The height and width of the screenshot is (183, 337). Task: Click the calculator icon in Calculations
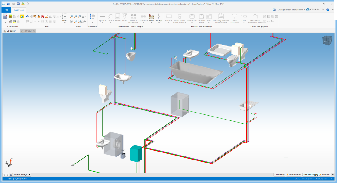coord(5,16)
